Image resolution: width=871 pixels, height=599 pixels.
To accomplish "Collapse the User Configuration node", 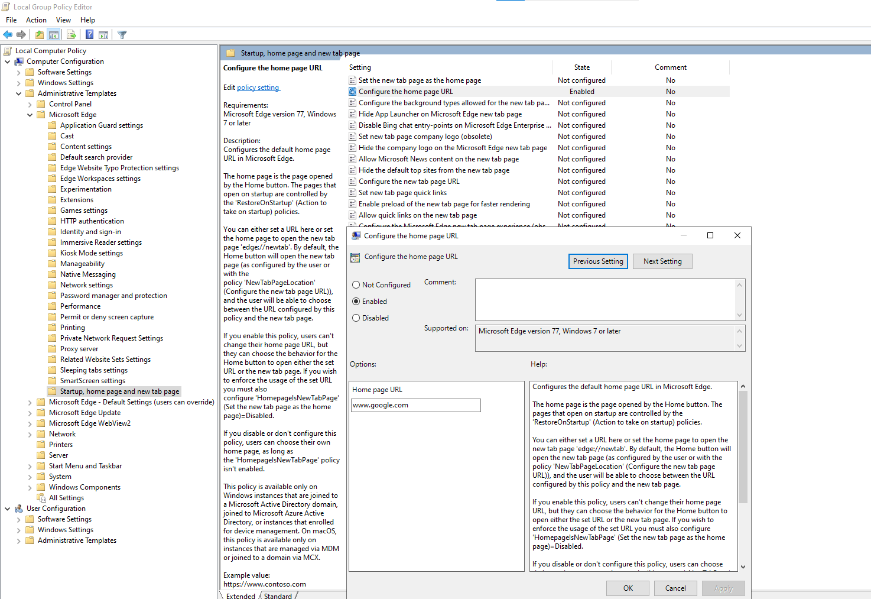I will [7, 509].
